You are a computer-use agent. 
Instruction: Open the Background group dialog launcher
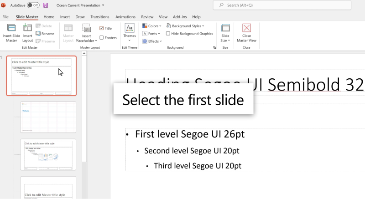(214, 48)
